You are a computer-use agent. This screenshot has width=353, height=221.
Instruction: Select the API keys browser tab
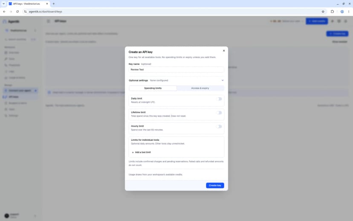(29, 4)
